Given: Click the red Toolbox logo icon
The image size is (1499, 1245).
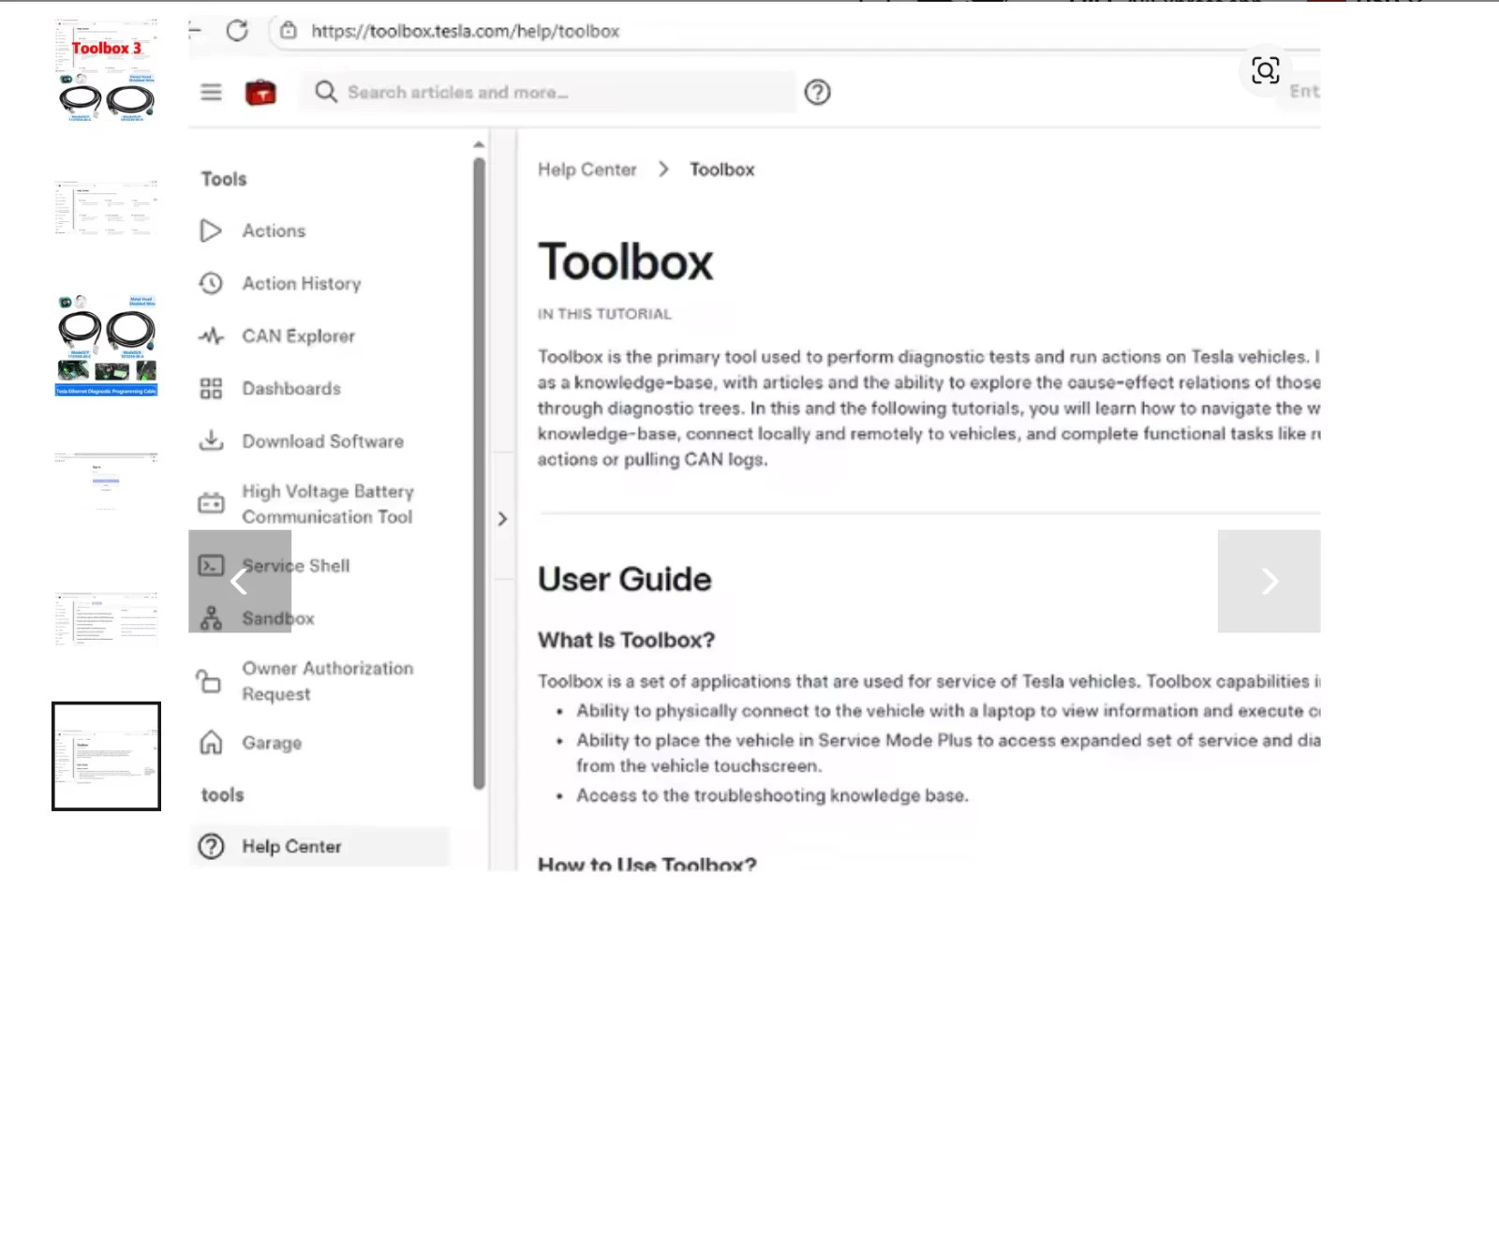Looking at the screenshot, I should (x=260, y=93).
